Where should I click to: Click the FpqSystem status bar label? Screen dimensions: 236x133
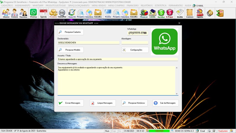pyautogui.click(x=223, y=131)
